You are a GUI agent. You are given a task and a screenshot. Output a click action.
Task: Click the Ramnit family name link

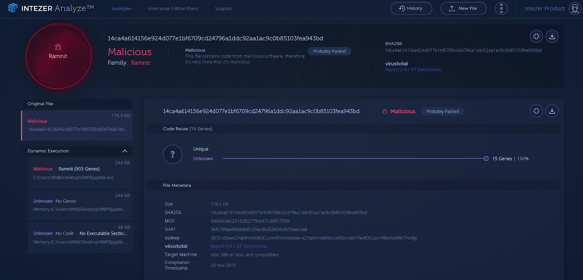pos(140,63)
